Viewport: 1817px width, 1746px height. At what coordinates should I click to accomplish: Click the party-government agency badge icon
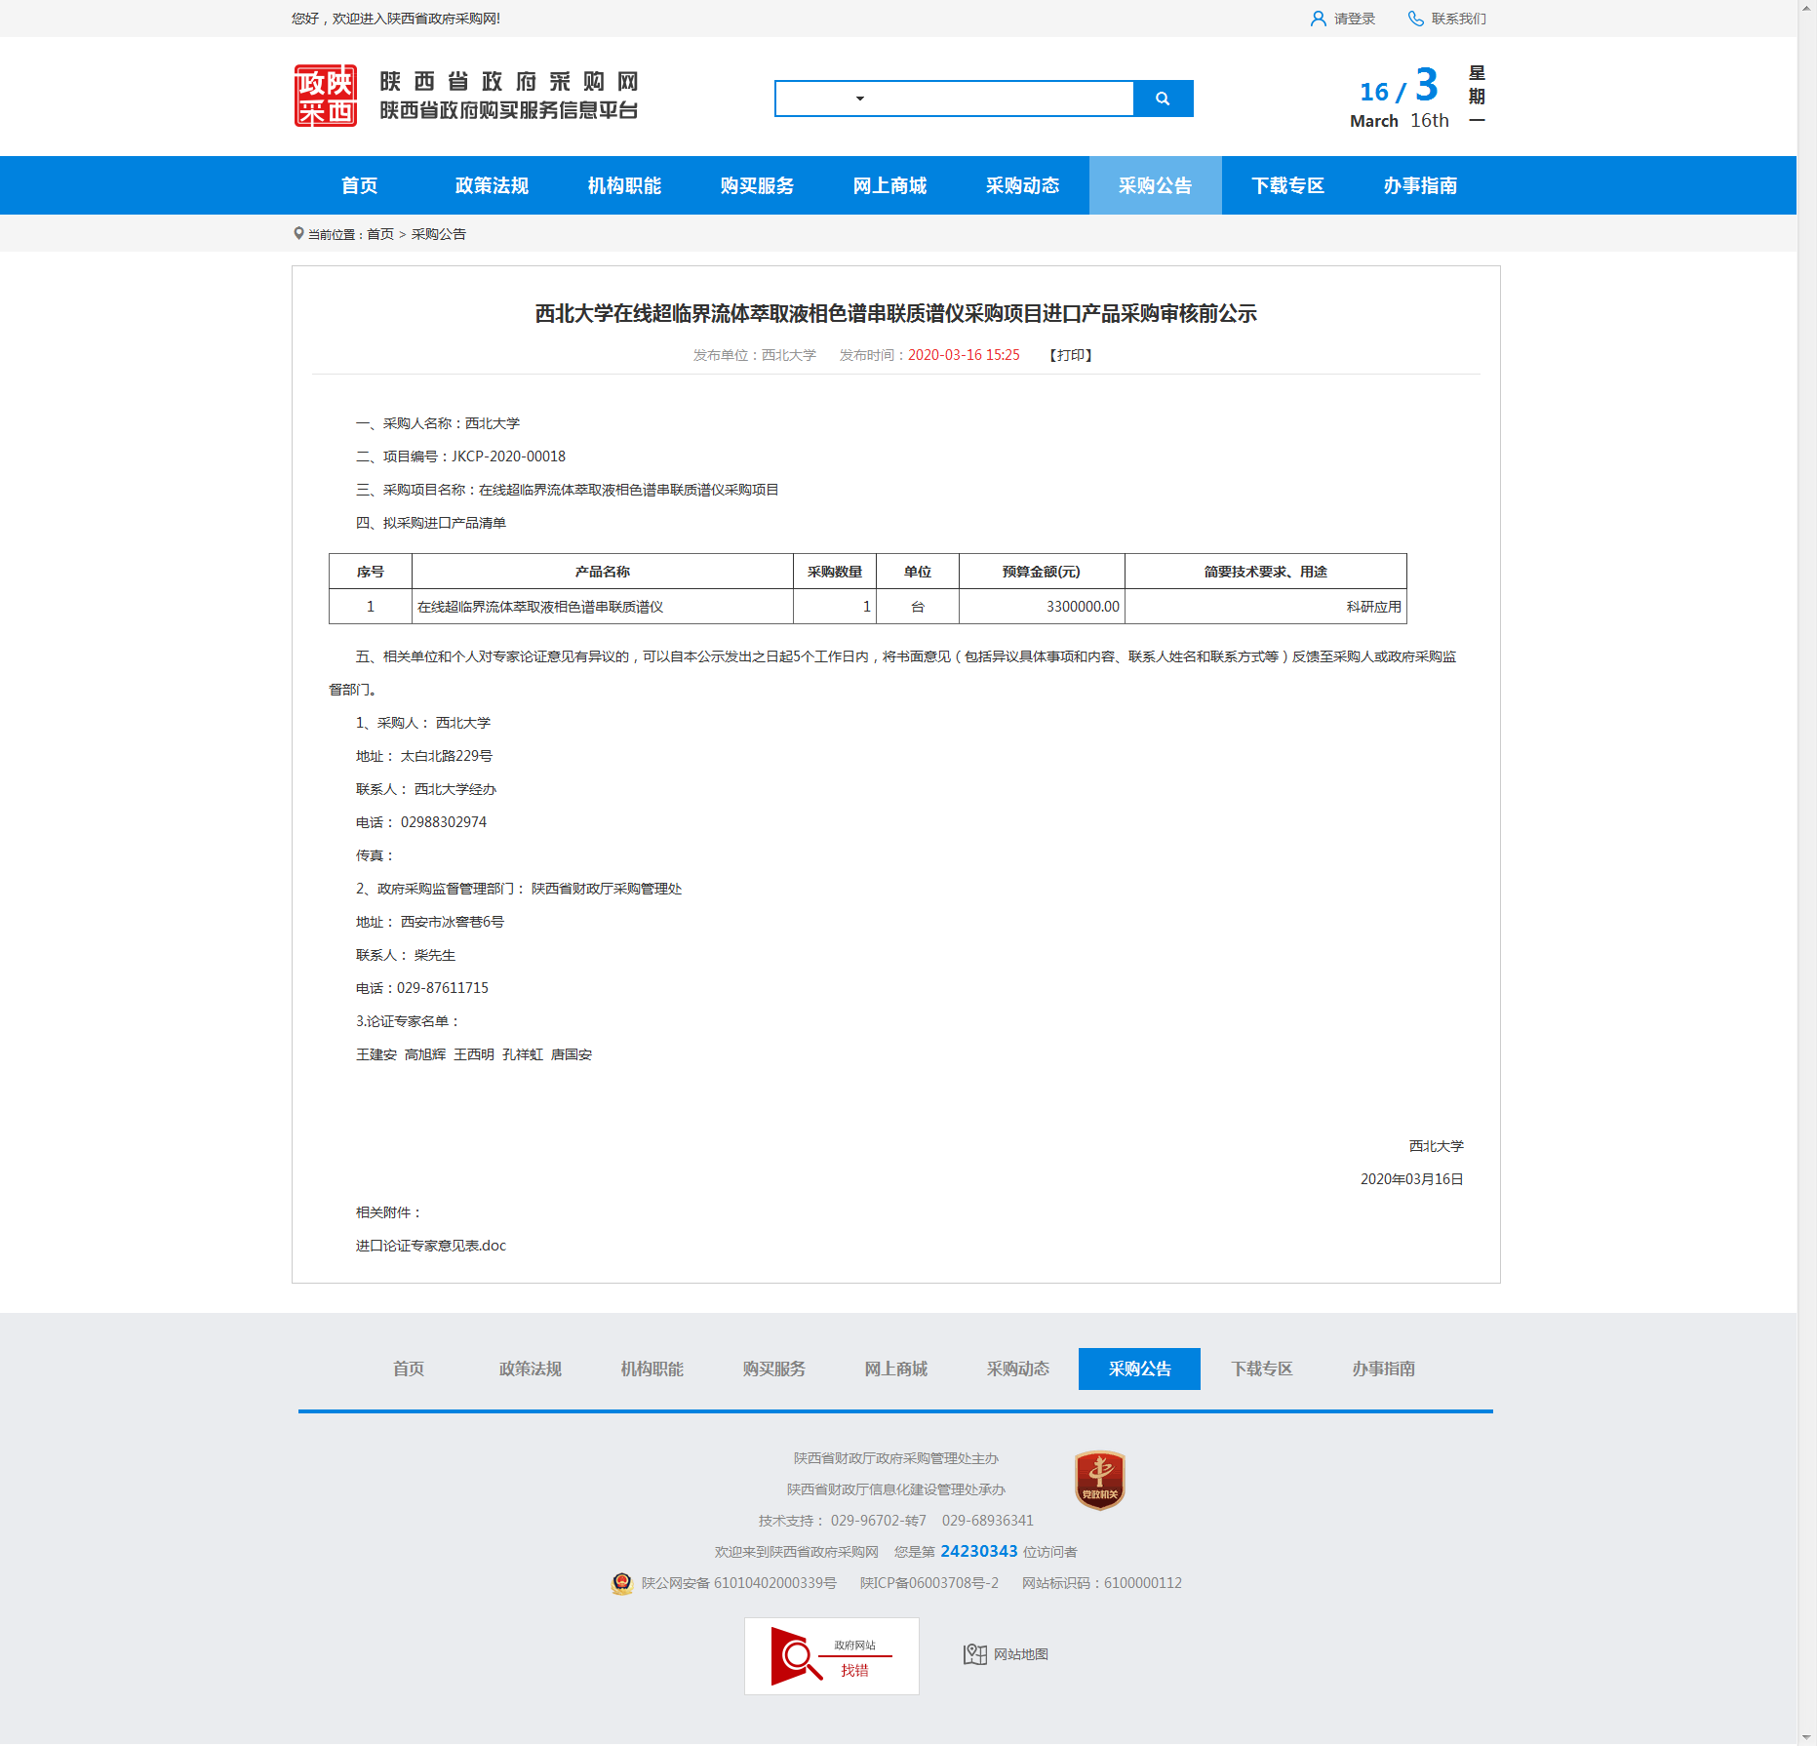click(1099, 1480)
